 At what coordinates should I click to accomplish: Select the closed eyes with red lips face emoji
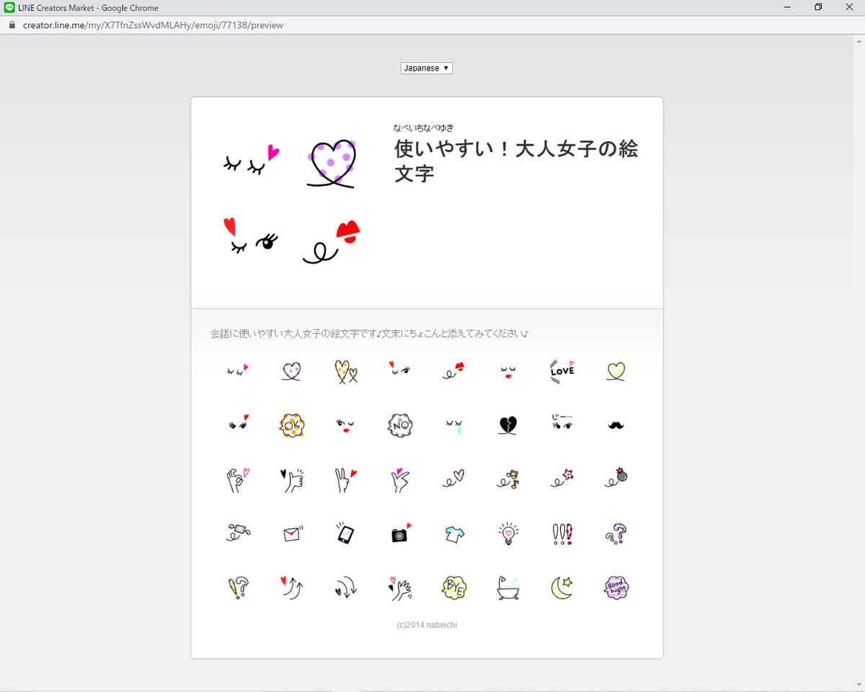click(507, 371)
